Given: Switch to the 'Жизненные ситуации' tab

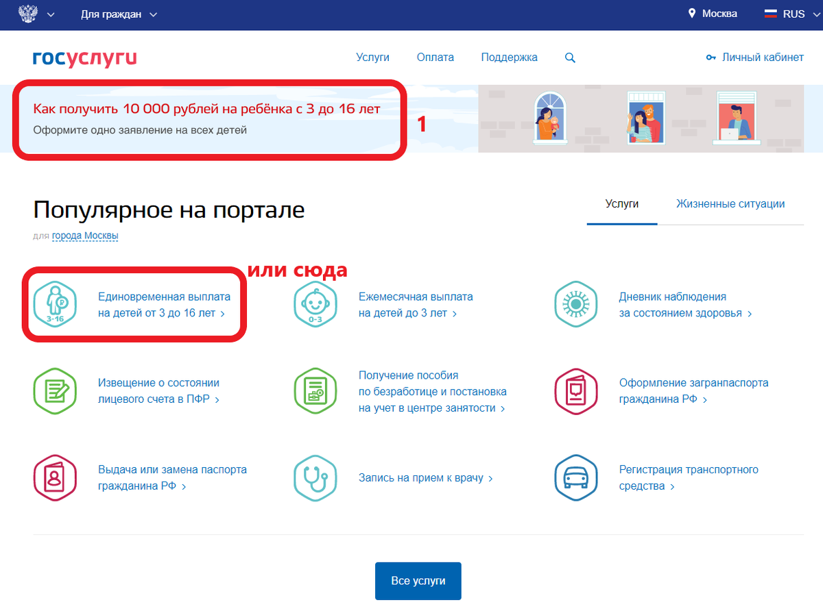Looking at the screenshot, I should 730,204.
